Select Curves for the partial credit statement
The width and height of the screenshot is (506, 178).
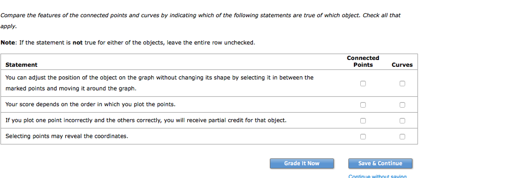[x=402, y=120]
